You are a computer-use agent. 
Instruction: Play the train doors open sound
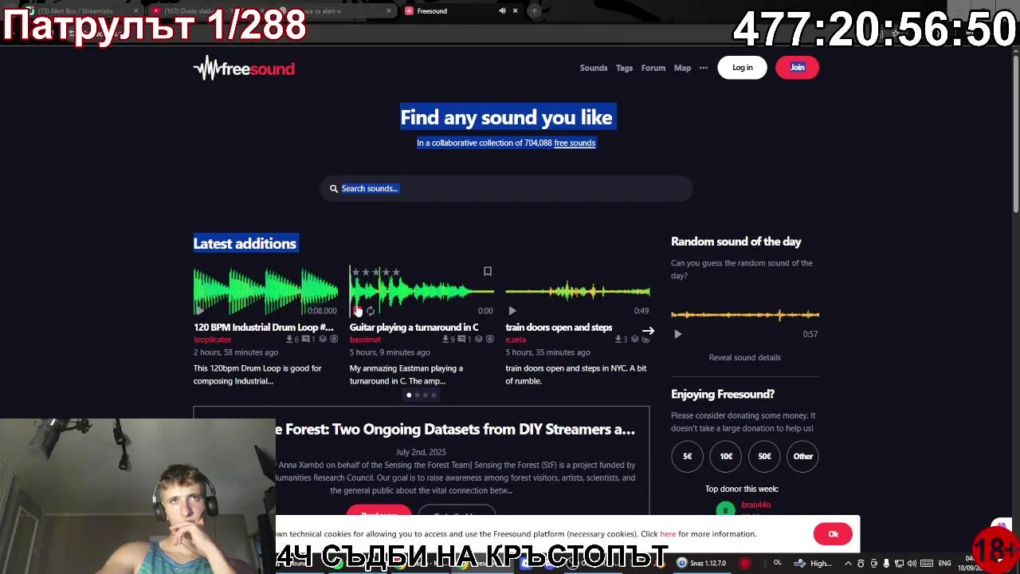(512, 311)
